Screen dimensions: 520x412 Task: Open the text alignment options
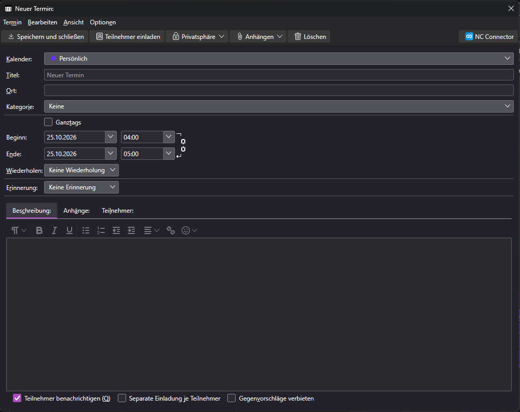(152, 230)
